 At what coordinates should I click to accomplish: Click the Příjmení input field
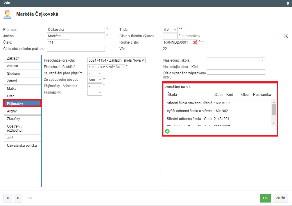pos(76,30)
